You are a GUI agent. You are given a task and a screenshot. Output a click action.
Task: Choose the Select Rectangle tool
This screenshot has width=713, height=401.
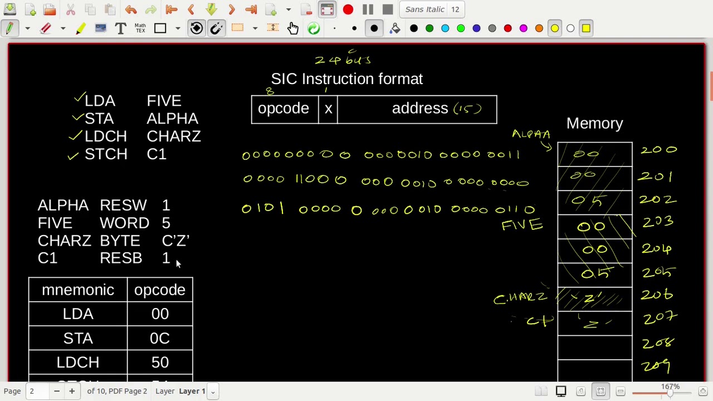(237, 28)
